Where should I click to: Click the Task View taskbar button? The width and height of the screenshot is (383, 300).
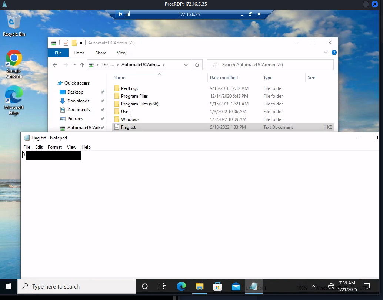click(x=162, y=286)
